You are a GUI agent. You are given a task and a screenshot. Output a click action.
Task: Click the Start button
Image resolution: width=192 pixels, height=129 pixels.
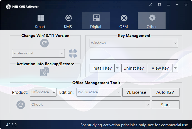(166, 105)
